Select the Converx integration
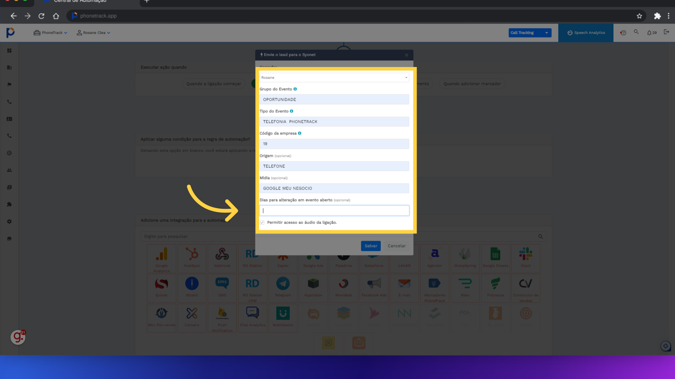 pyautogui.click(x=192, y=318)
